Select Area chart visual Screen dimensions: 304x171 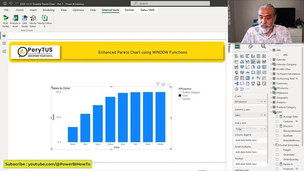point(242,61)
